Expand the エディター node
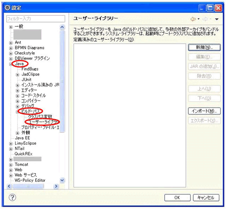 point(18,90)
